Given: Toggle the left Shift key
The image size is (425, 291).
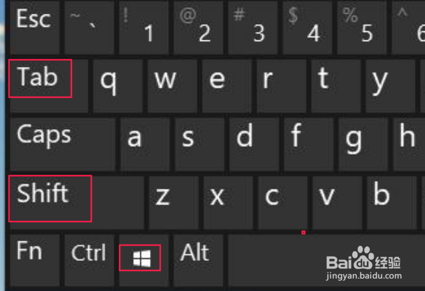Looking at the screenshot, I should [x=77, y=202].
